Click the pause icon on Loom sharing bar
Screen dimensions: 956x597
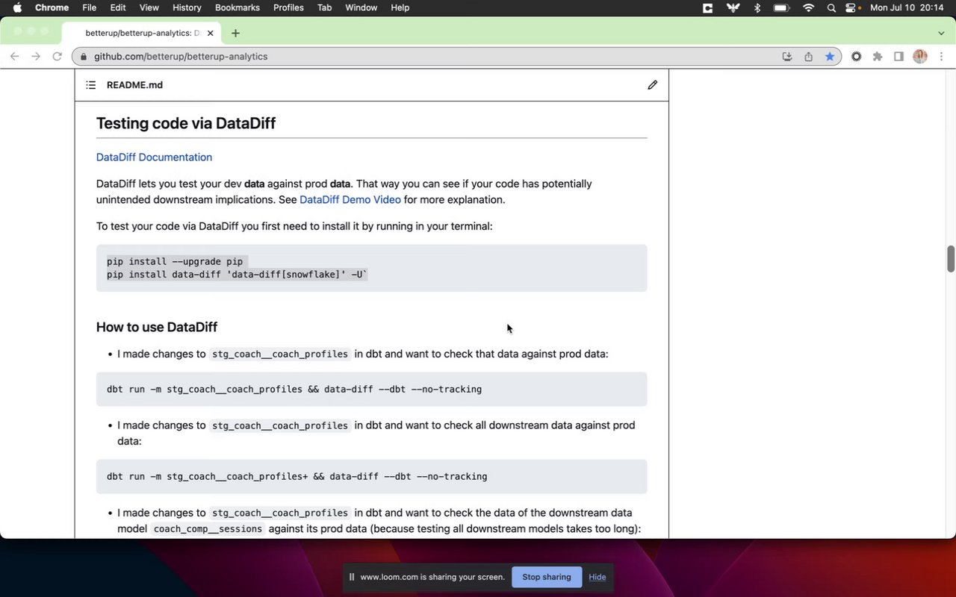(x=352, y=577)
